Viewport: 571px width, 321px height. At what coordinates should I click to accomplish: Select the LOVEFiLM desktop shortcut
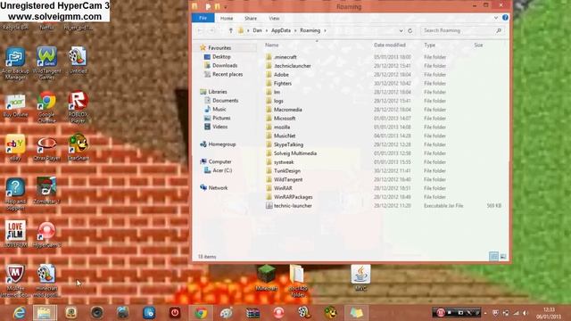click(x=15, y=235)
